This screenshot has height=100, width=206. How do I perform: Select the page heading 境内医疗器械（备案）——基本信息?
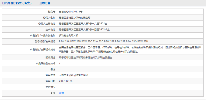[x=27, y=3]
